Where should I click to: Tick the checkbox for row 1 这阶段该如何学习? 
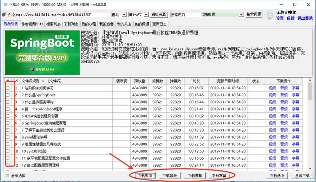pos(8,88)
